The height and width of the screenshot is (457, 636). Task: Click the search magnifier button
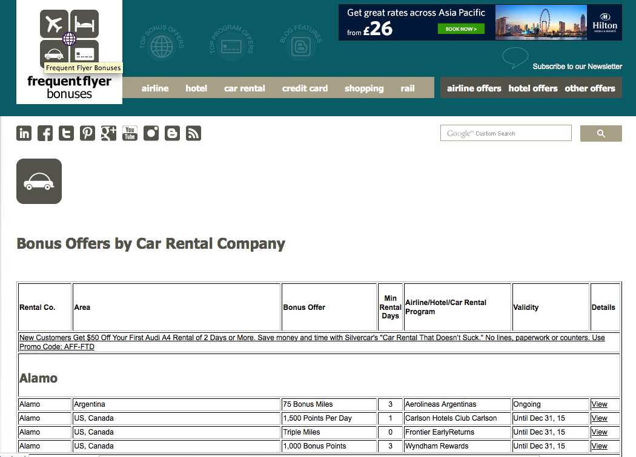[x=601, y=133]
